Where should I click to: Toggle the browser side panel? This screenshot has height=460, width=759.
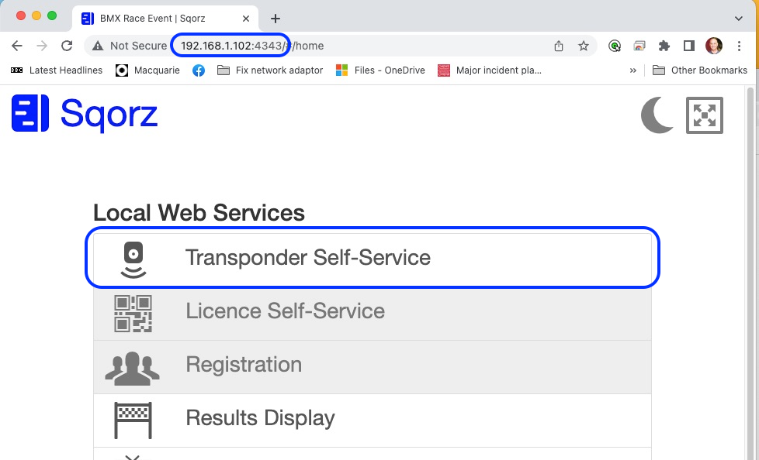point(689,46)
